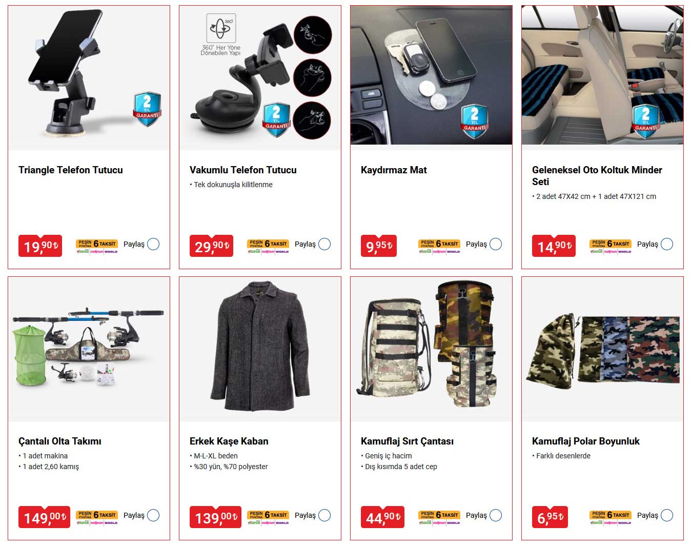The height and width of the screenshot is (545, 691).
Task: Click 6 Taksit badge under Kamuflaj Polar Boyunluk
Action: [611, 517]
